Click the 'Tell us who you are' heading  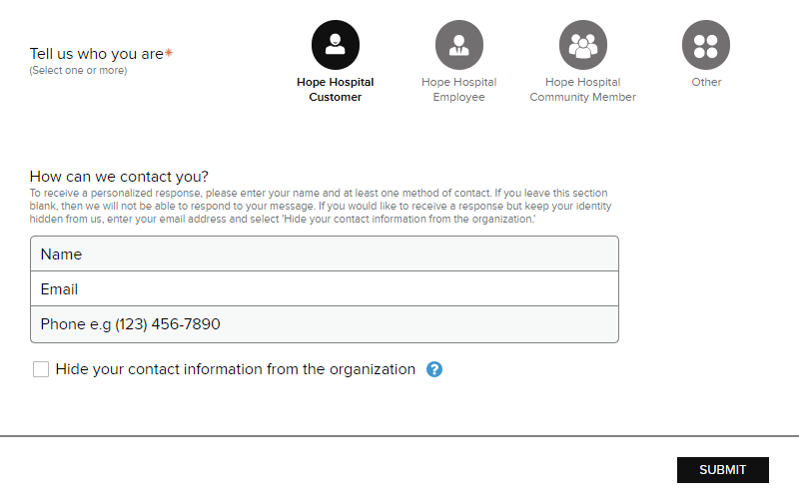pyautogui.click(x=96, y=54)
